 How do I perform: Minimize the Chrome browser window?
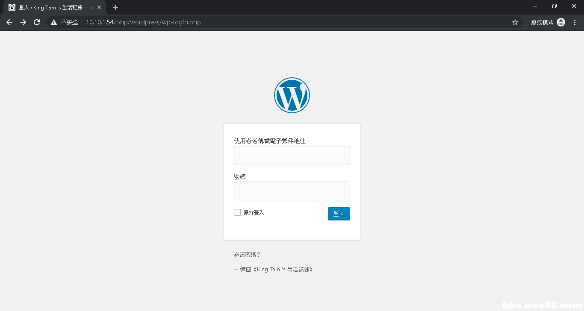[535, 6]
